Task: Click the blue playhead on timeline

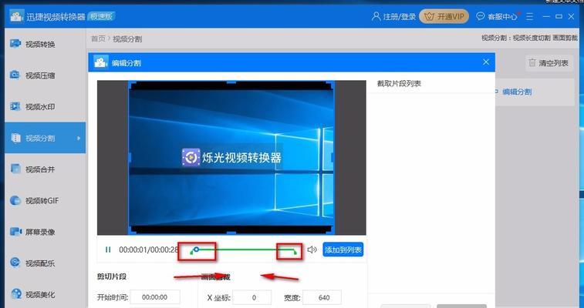Action: click(x=197, y=249)
